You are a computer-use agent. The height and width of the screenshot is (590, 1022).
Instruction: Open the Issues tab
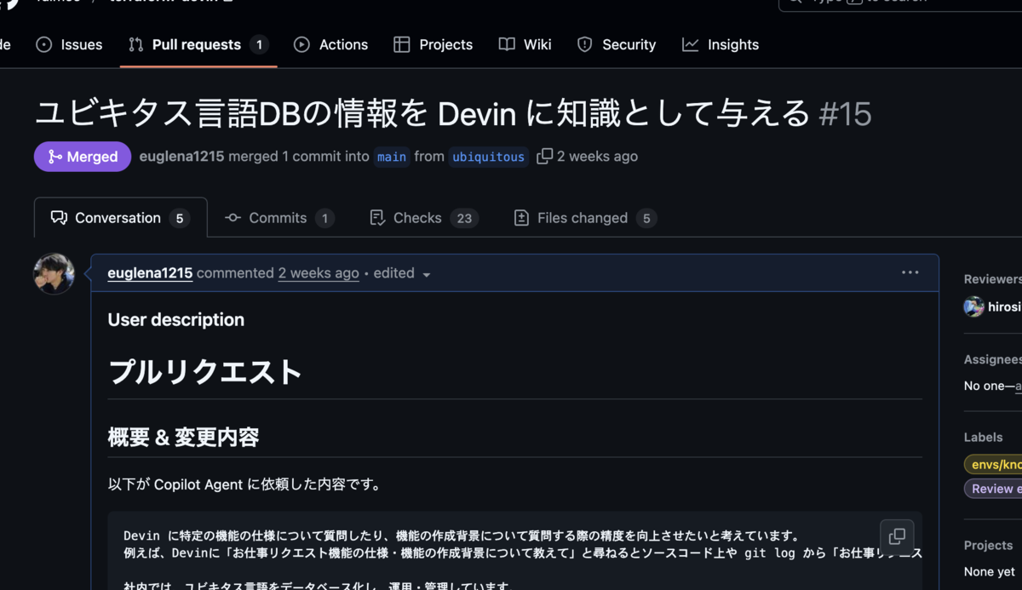pyautogui.click(x=69, y=44)
